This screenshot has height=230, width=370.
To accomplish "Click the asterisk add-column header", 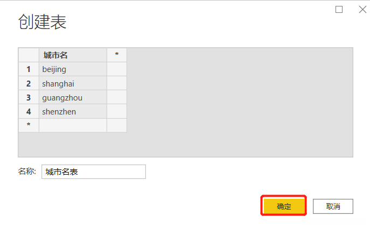I will 117,55.
